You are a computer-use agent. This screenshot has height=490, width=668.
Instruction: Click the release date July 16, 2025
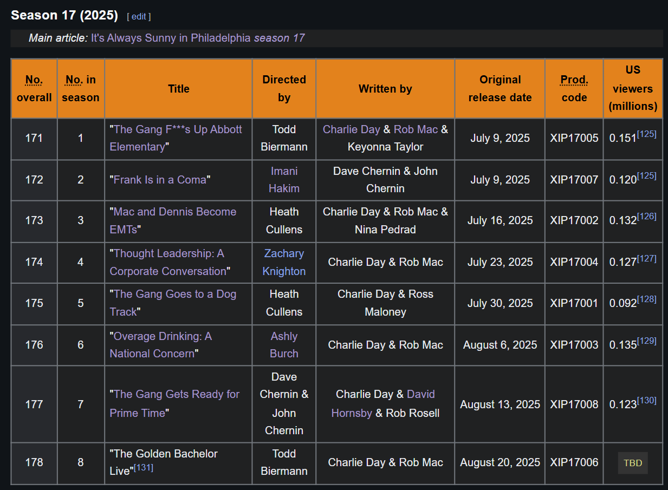pos(500,220)
